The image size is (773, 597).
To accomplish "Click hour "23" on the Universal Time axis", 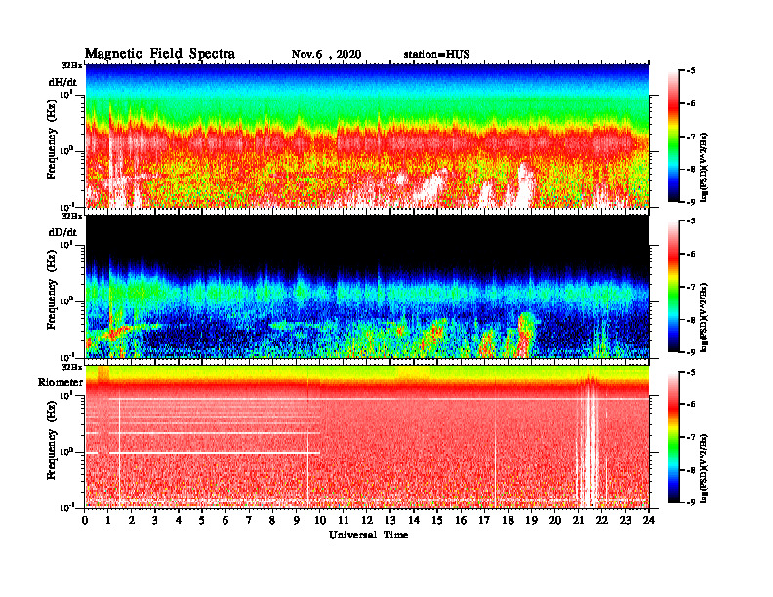I will pos(625,521).
